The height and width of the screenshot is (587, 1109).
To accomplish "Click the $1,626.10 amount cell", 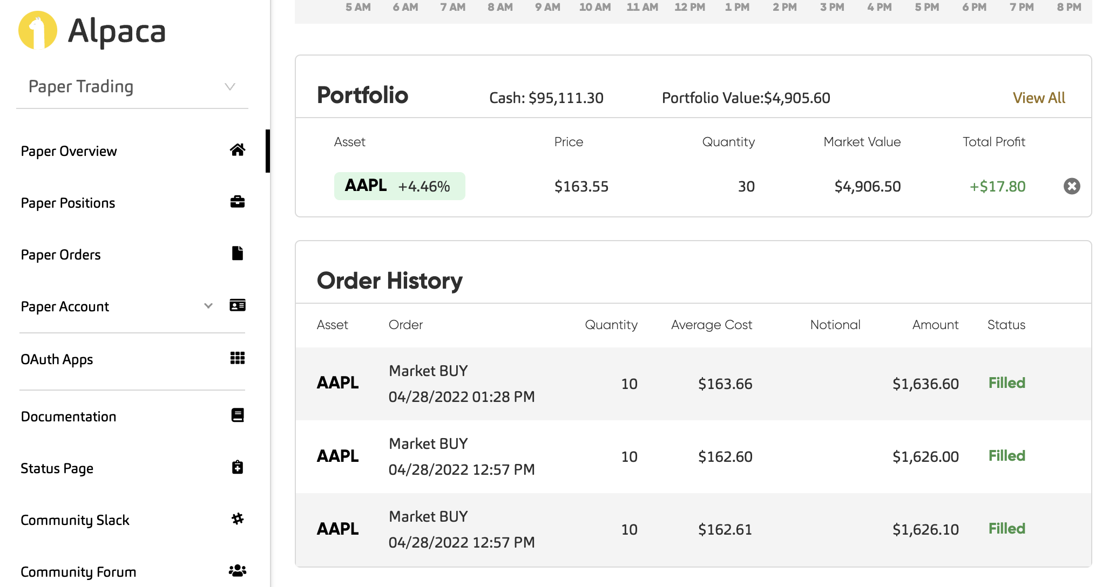I will pos(925,530).
